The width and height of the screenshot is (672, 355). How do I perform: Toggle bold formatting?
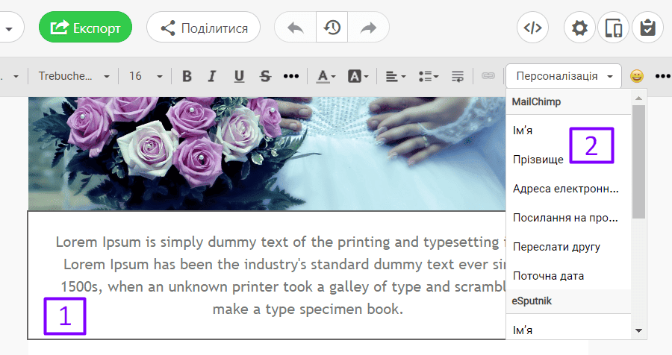click(187, 76)
